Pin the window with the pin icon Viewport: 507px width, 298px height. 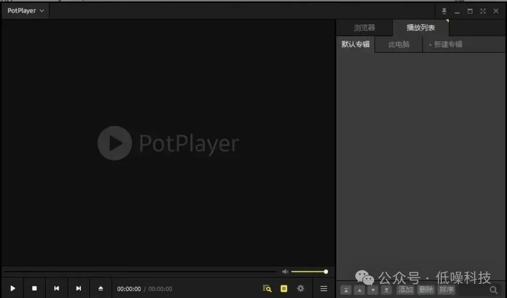coord(444,10)
